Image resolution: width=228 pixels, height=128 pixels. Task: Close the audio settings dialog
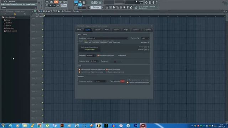(152, 26)
